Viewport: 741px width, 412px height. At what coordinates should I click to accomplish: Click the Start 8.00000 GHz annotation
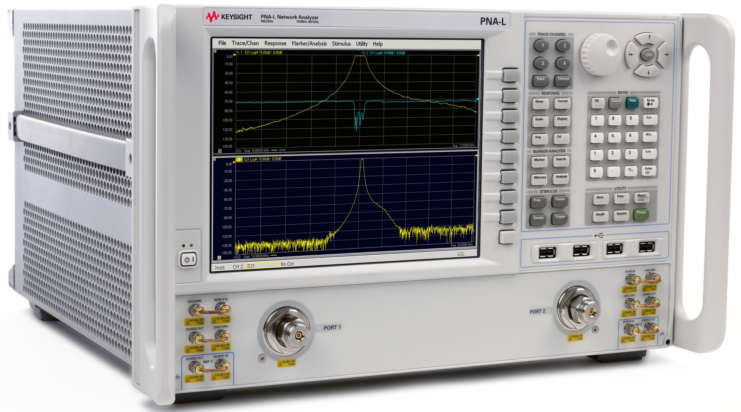(256, 151)
